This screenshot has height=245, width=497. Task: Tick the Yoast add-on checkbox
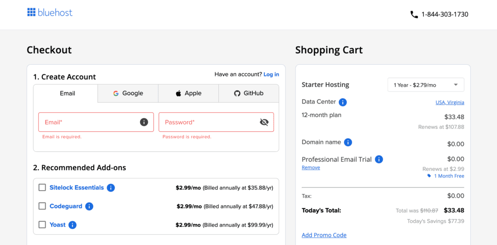pos(42,225)
